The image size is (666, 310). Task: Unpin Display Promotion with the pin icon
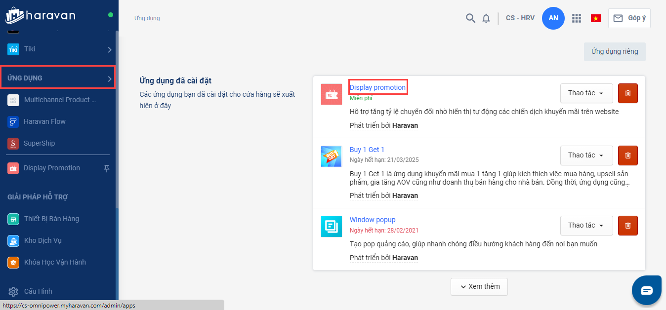click(x=106, y=168)
